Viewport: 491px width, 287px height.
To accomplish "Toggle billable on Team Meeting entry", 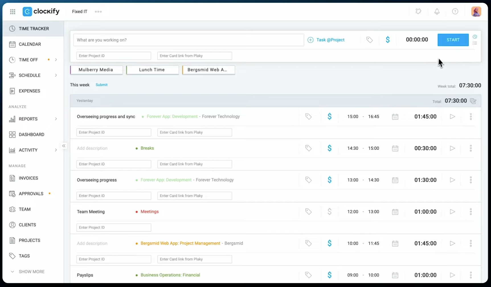I will [330, 212].
